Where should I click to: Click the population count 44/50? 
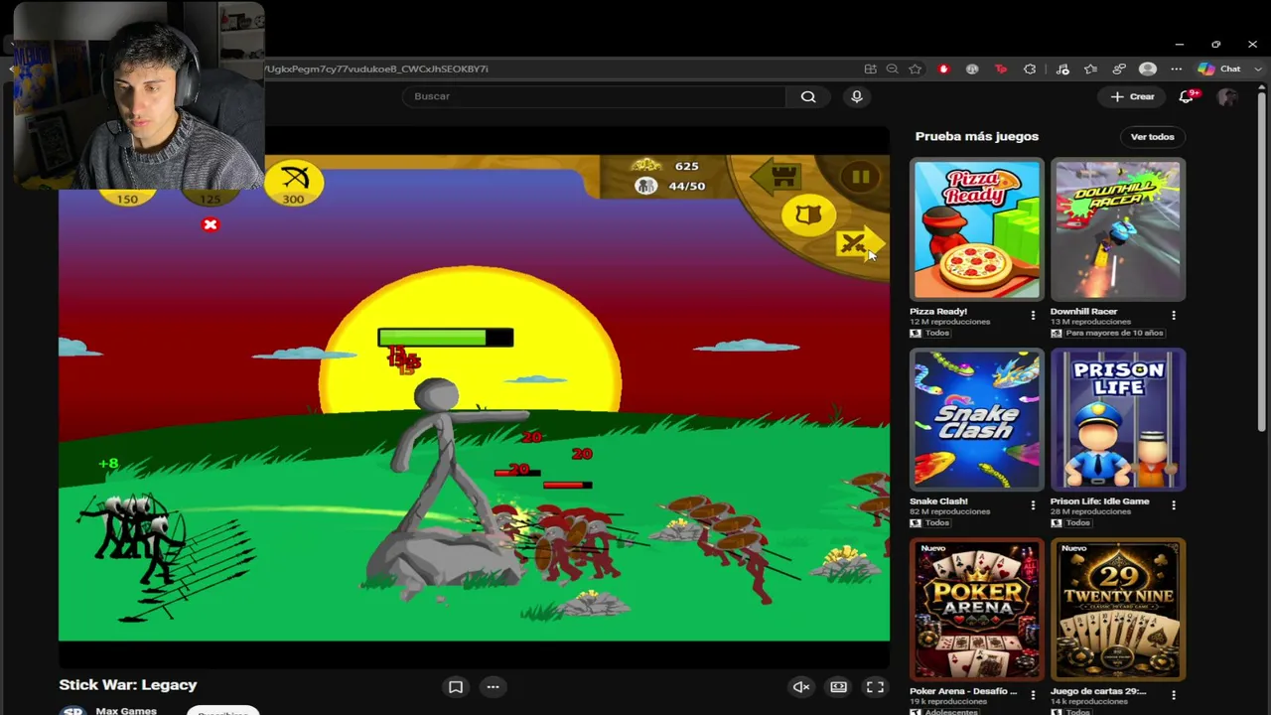[687, 186]
